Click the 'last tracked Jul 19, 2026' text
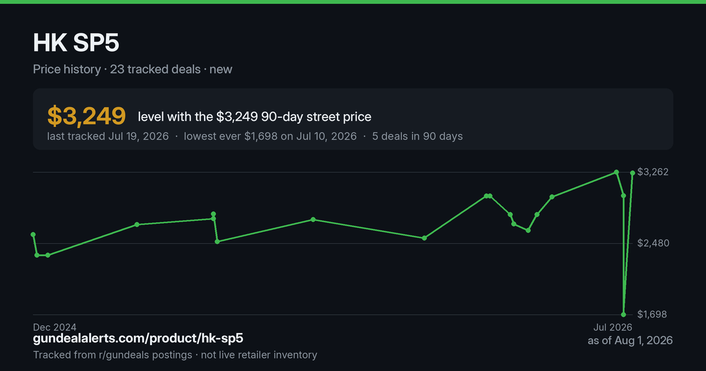Image resolution: width=706 pixels, height=371 pixels. click(108, 136)
